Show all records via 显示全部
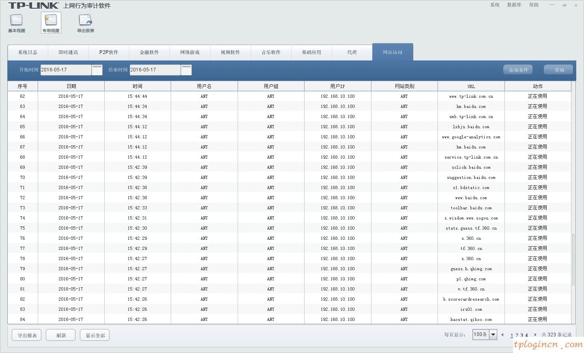The height and width of the screenshot is (353, 584). 94,335
